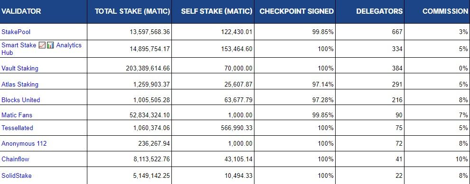Open Blocks United validator details

21,100
